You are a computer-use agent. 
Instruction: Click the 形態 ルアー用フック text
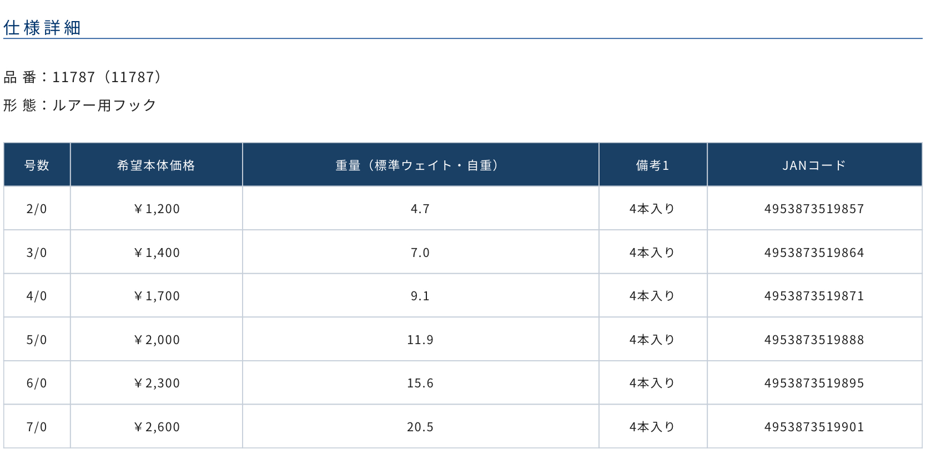(x=80, y=105)
